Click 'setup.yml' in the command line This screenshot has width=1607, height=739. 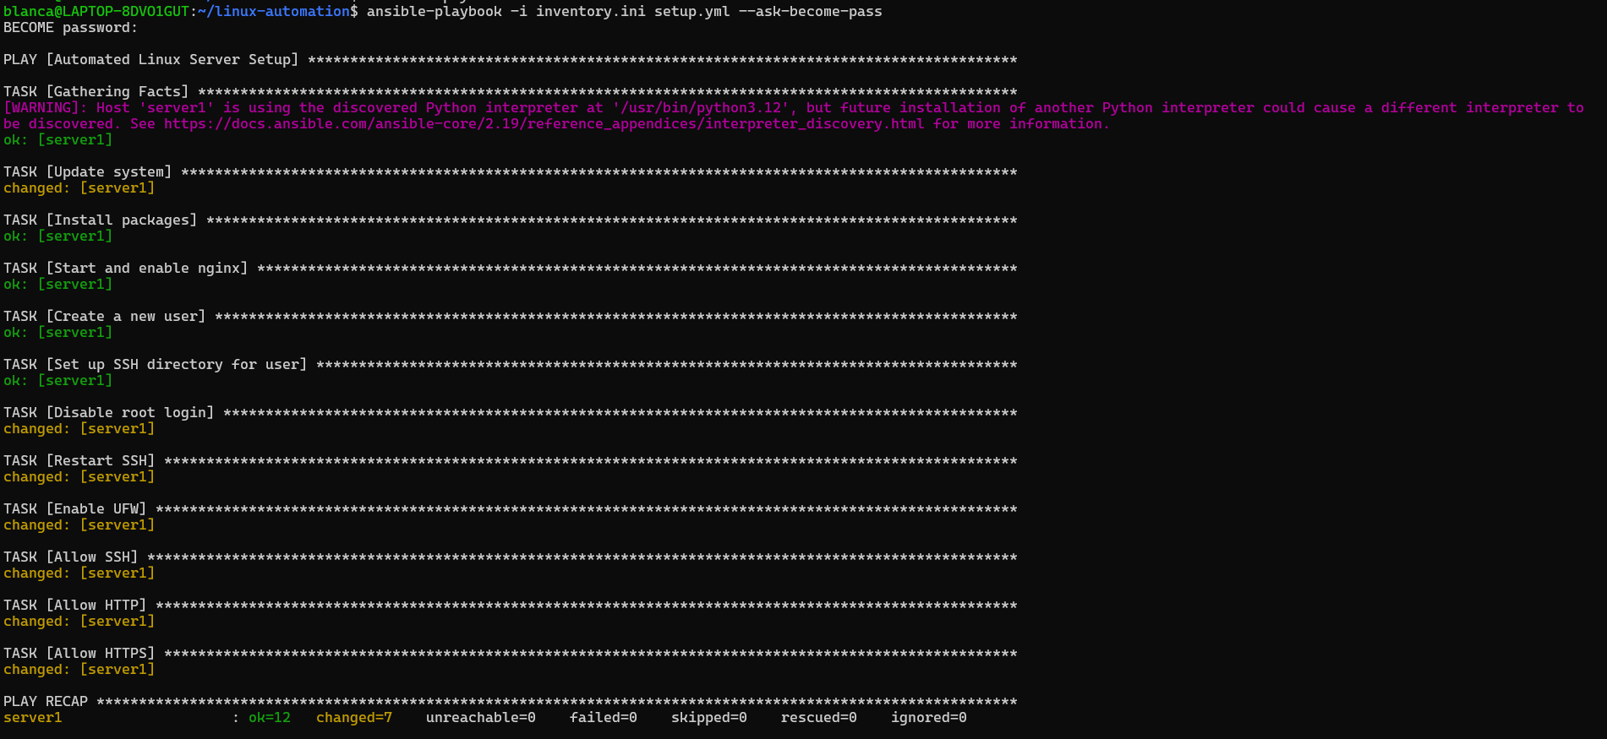click(692, 12)
